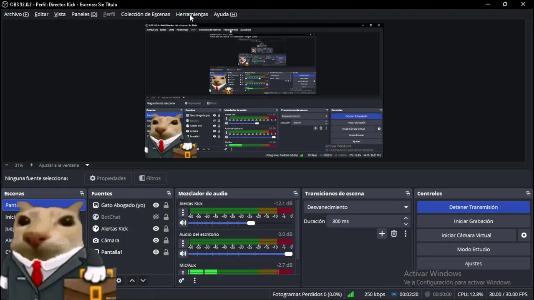Viewport: 534px width, 300px height.
Task: Click the 300 ms duration field
Action: pyautogui.click(x=365, y=221)
